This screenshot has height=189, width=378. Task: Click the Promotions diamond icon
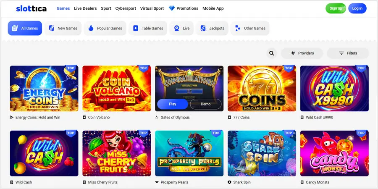(x=172, y=8)
